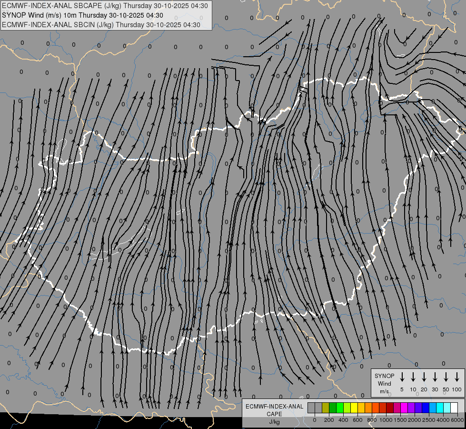Click the 20 m/s wind arrow in legend
This screenshot has width=466, height=429.
[424, 377]
